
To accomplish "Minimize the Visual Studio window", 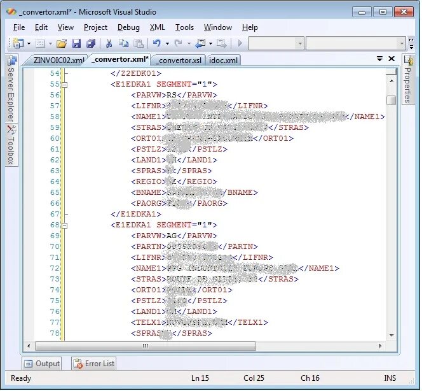I will 362,12.
